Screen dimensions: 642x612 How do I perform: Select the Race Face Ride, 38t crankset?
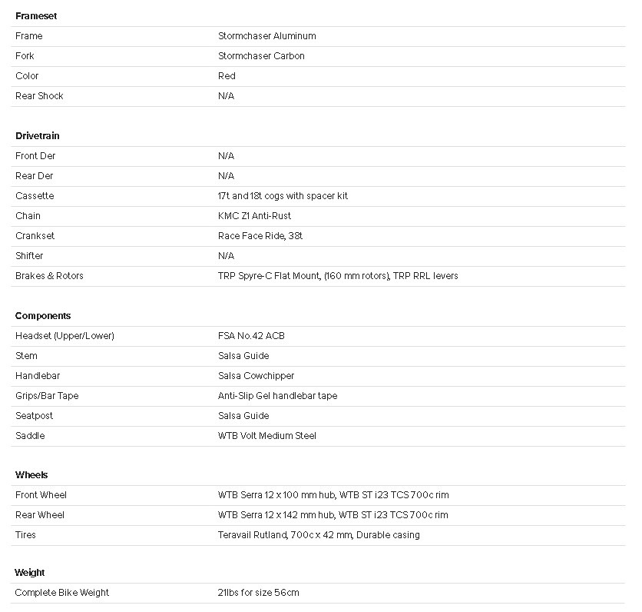[x=260, y=236]
